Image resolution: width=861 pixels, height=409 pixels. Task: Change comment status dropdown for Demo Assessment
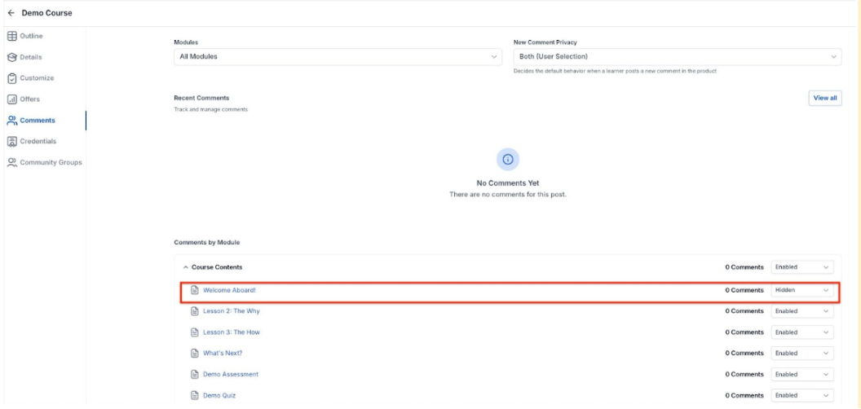pos(802,374)
